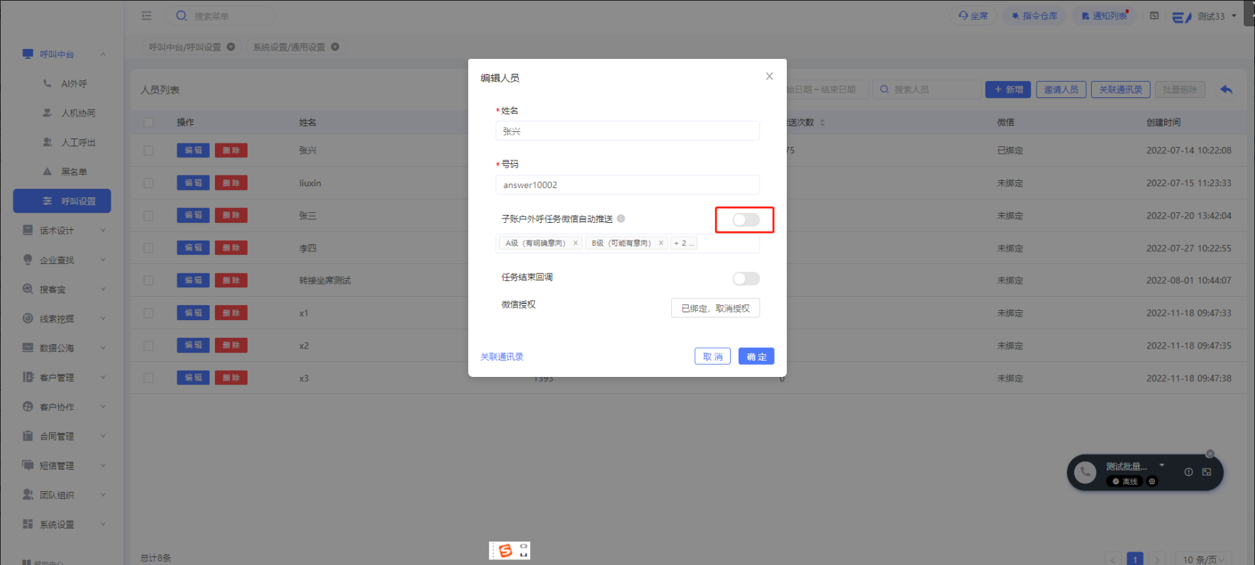Tick the checkbox for the liuxin row
The image size is (1255, 565).
[148, 183]
